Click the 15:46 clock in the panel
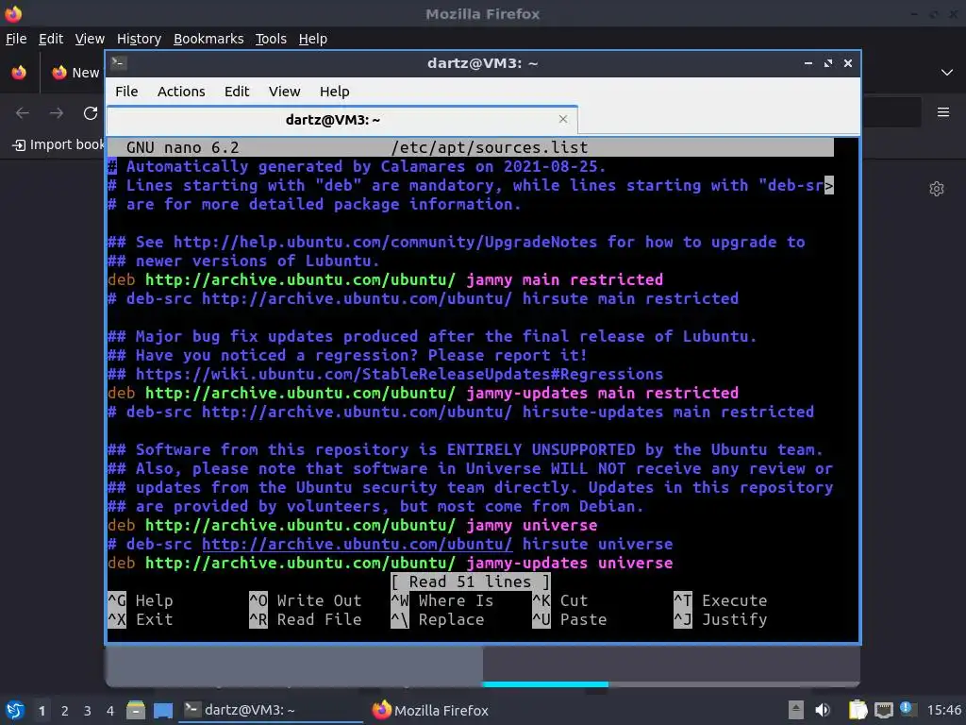The width and height of the screenshot is (966, 725). 943,710
